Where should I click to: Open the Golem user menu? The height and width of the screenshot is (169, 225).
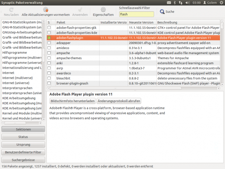(x=210, y=3)
